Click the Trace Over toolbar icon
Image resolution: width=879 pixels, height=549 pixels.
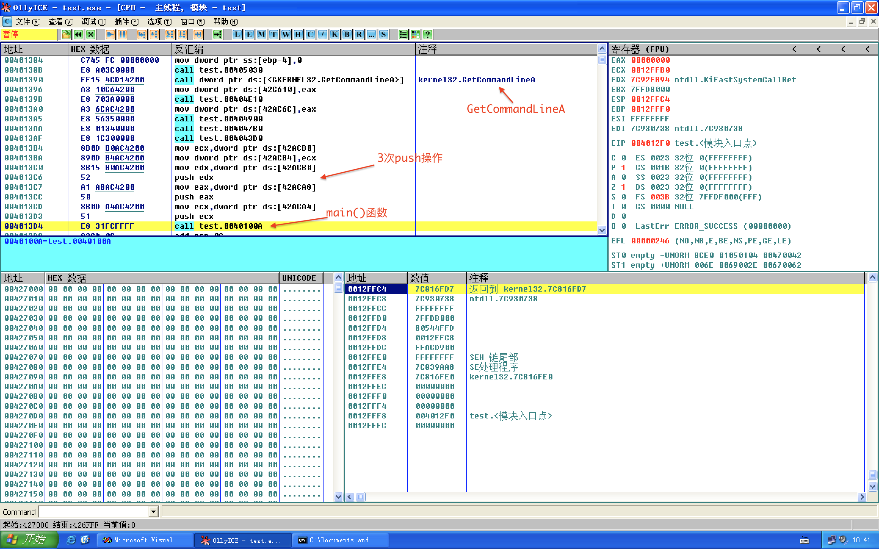182,34
